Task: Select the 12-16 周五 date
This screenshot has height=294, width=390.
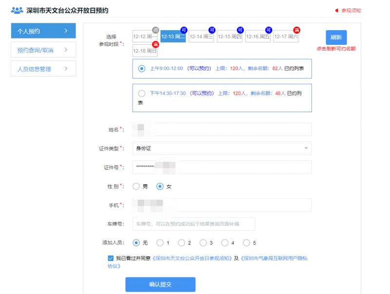Action: 258,37
